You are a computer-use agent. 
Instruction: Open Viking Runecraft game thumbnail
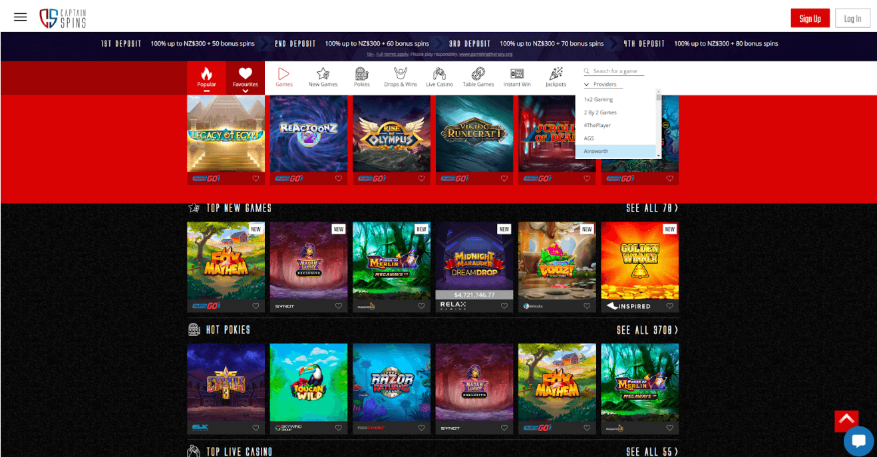[474, 134]
